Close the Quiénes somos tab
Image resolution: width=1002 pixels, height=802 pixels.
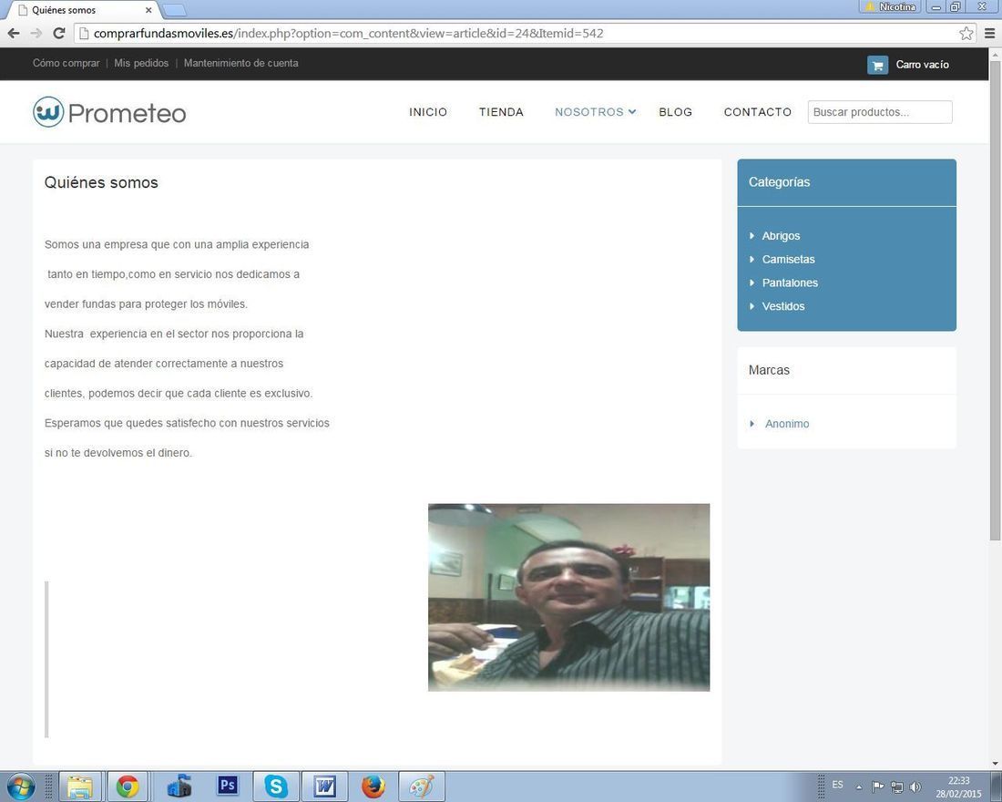click(148, 10)
